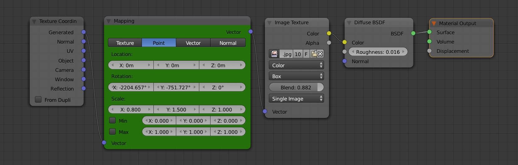
Task: Click the Mapping Vector output socket
Action: pyautogui.click(x=251, y=32)
